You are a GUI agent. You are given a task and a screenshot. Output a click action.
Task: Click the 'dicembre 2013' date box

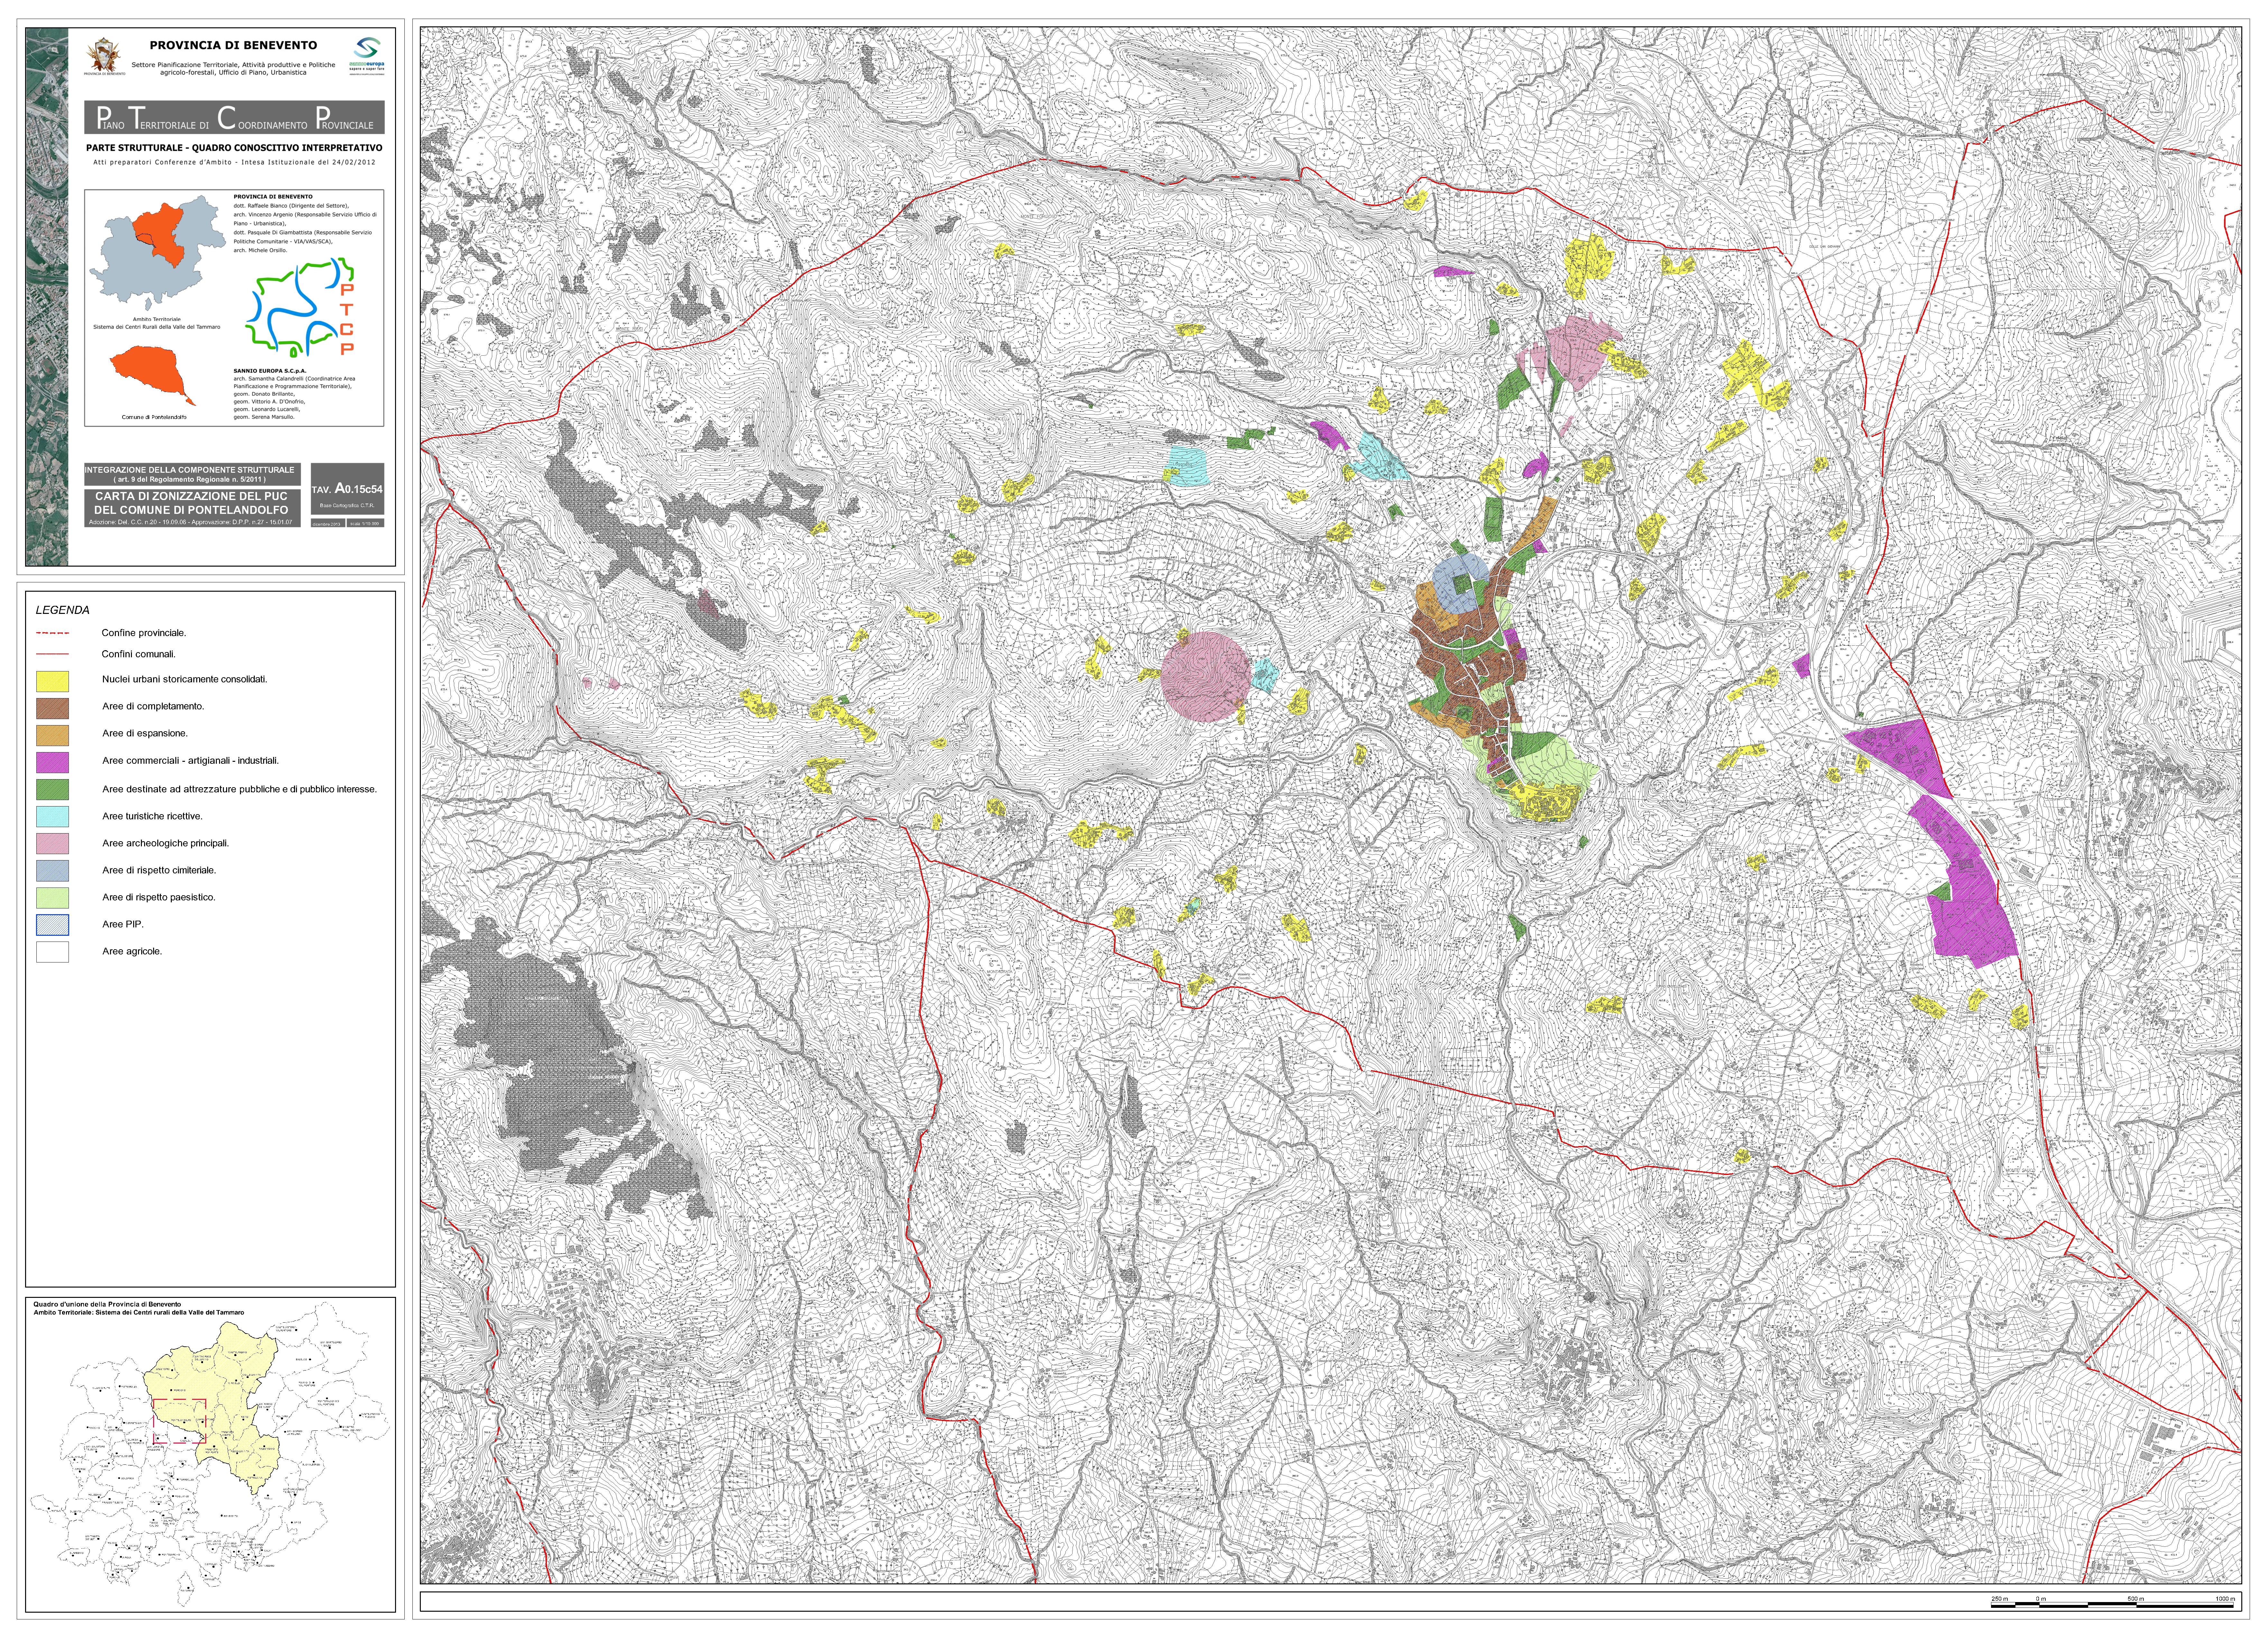pyautogui.click(x=328, y=523)
